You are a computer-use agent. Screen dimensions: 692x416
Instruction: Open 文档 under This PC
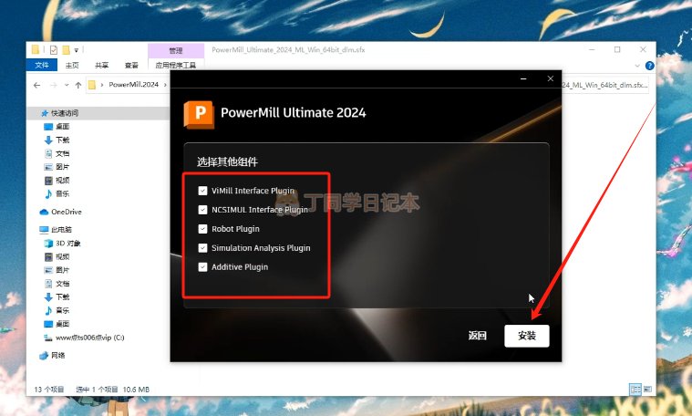(x=62, y=284)
